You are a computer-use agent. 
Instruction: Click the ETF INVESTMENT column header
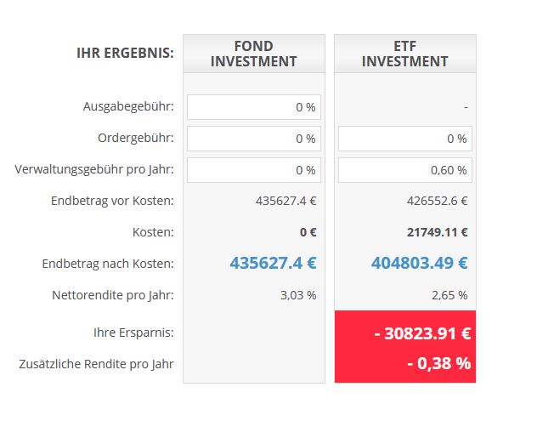404,53
